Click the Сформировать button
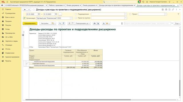Image resolution: width=183 pixels, height=102 pixels. coord(30,24)
